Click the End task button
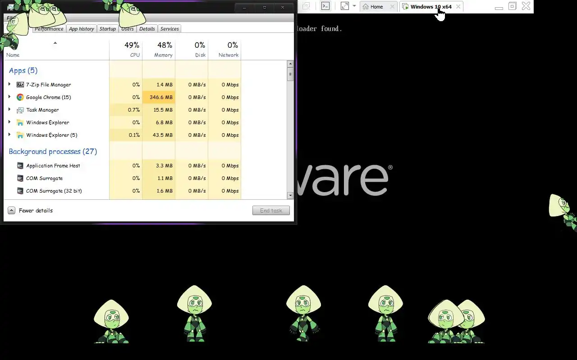 (271, 211)
